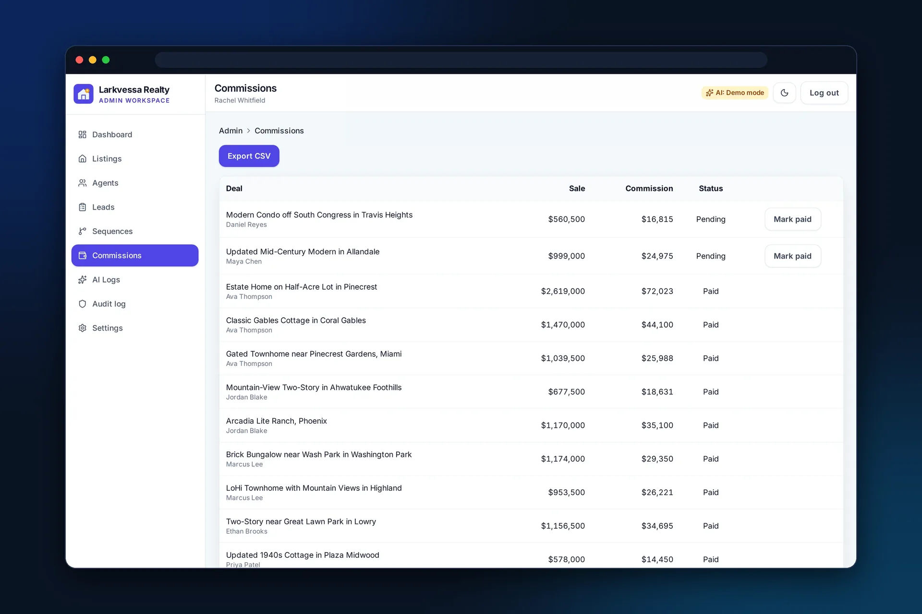This screenshot has height=614, width=922.
Task: Select the AI Logs menu item
Action: (135, 280)
